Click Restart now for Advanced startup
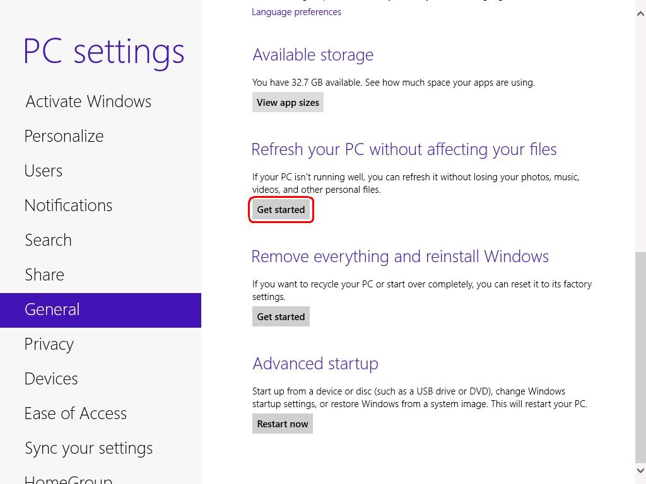Image resolution: width=646 pixels, height=484 pixels. tap(282, 423)
